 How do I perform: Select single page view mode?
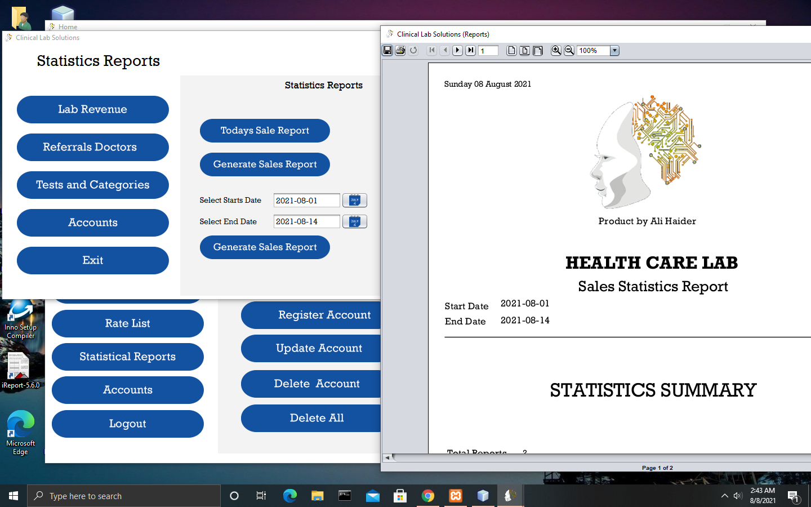point(511,50)
